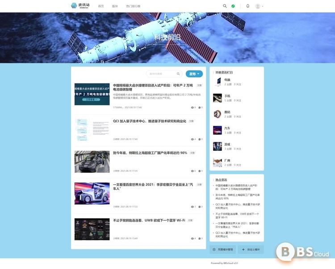Open the 热门排行榜 nav item
This screenshot has width=335, height=269.
(133, 6)
